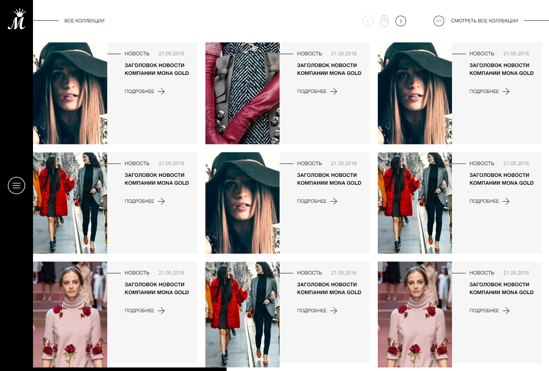Open СМОТРЕТЬ ВСЕ КОЛЛЕКЦИИ link

click(484, 21)
